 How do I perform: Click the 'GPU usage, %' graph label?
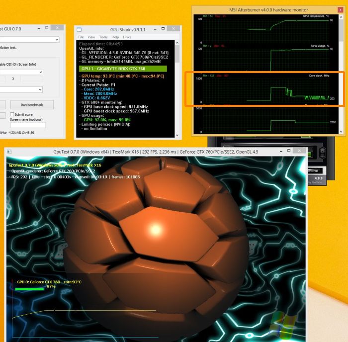(320, 46)
